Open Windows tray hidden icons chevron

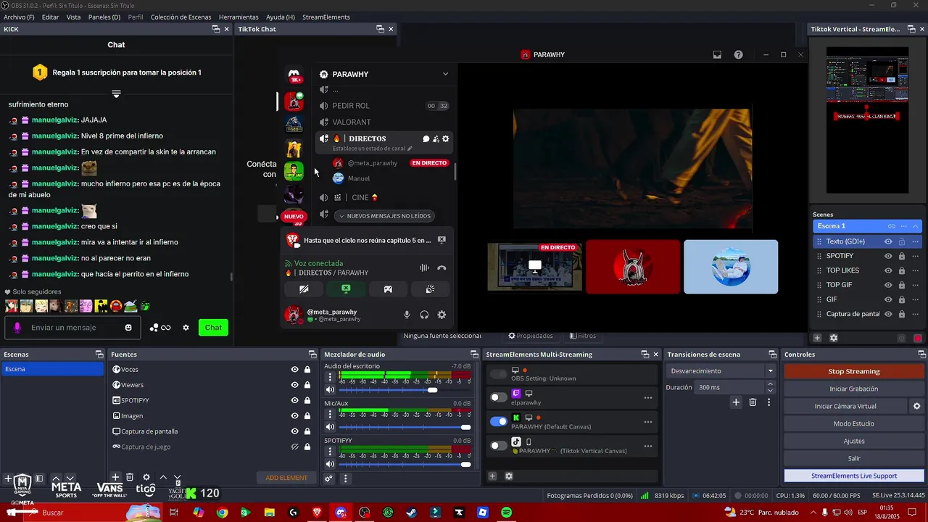click(x=813, y=513)
